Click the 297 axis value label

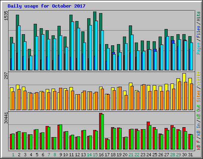pos(6,76)
